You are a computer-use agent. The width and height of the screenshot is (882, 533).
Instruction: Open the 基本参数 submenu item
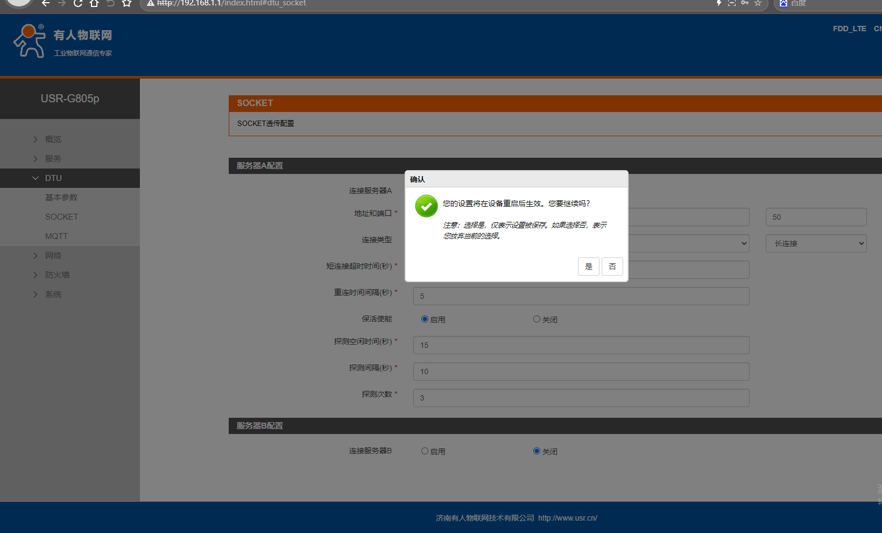pyautogui.click(x=61, y=198)
